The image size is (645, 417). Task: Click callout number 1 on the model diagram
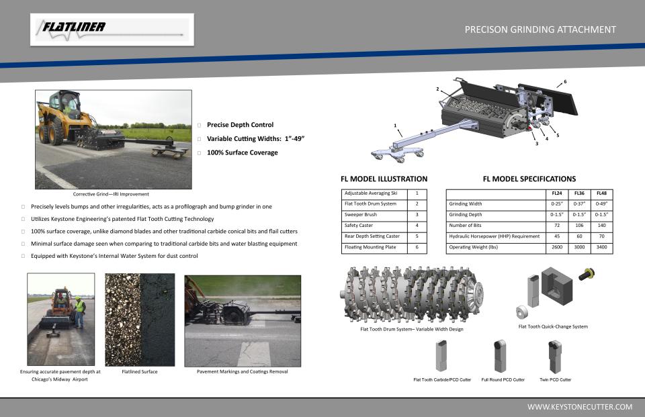pos(395,126)
